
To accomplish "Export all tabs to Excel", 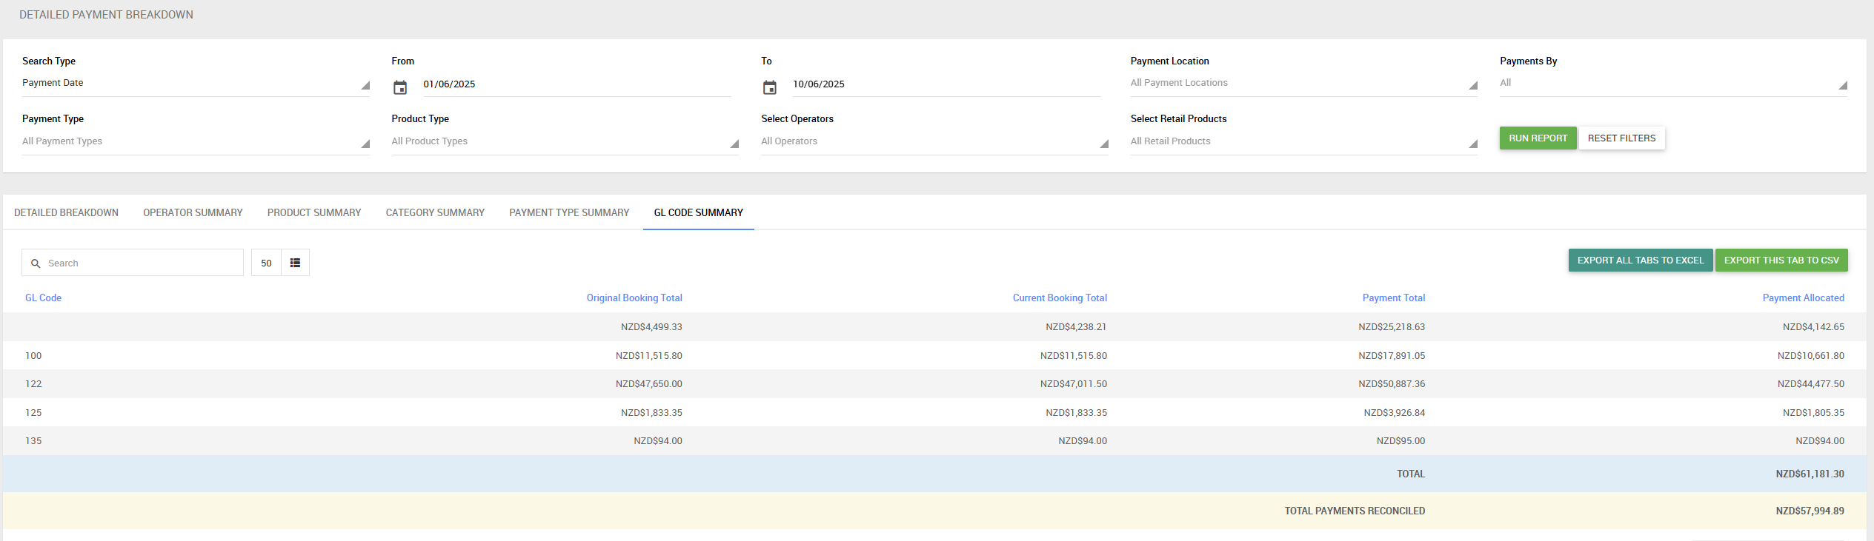I will 1641,261.
